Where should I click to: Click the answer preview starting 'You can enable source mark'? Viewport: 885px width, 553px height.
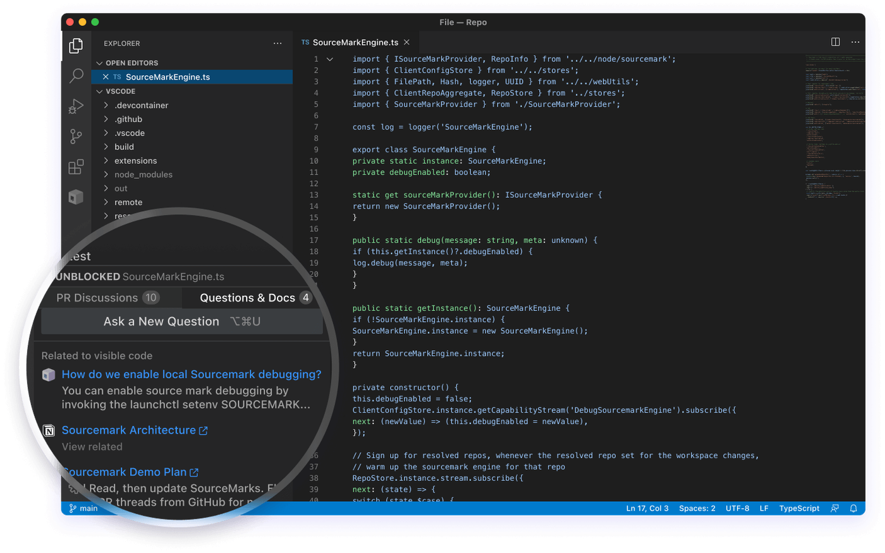pos(186,398)
